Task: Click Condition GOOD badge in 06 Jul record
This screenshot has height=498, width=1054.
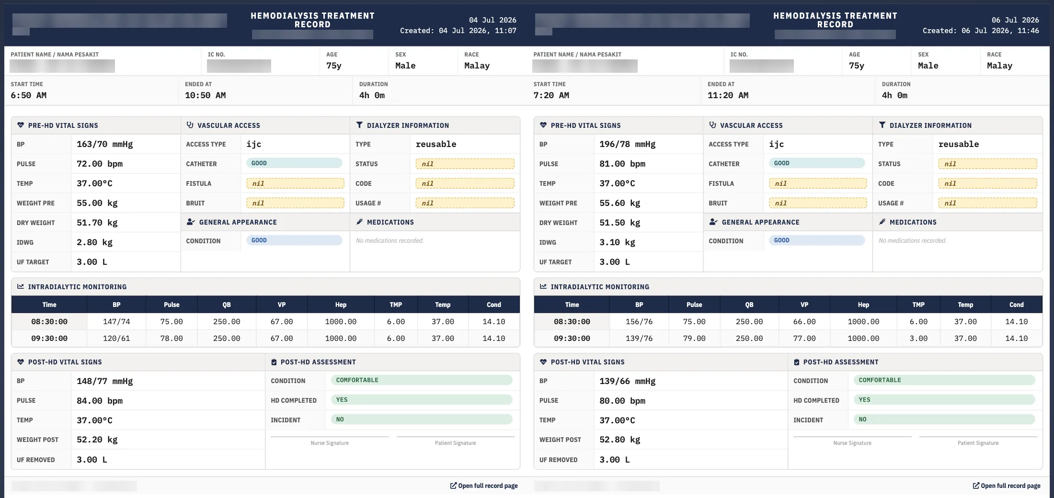Action: pos(817,240)
